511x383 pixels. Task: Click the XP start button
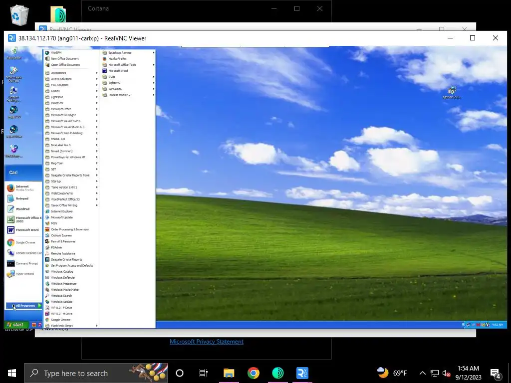(x=16, y=325)
